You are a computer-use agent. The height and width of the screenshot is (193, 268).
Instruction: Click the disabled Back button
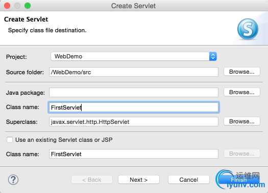[92, 180]
